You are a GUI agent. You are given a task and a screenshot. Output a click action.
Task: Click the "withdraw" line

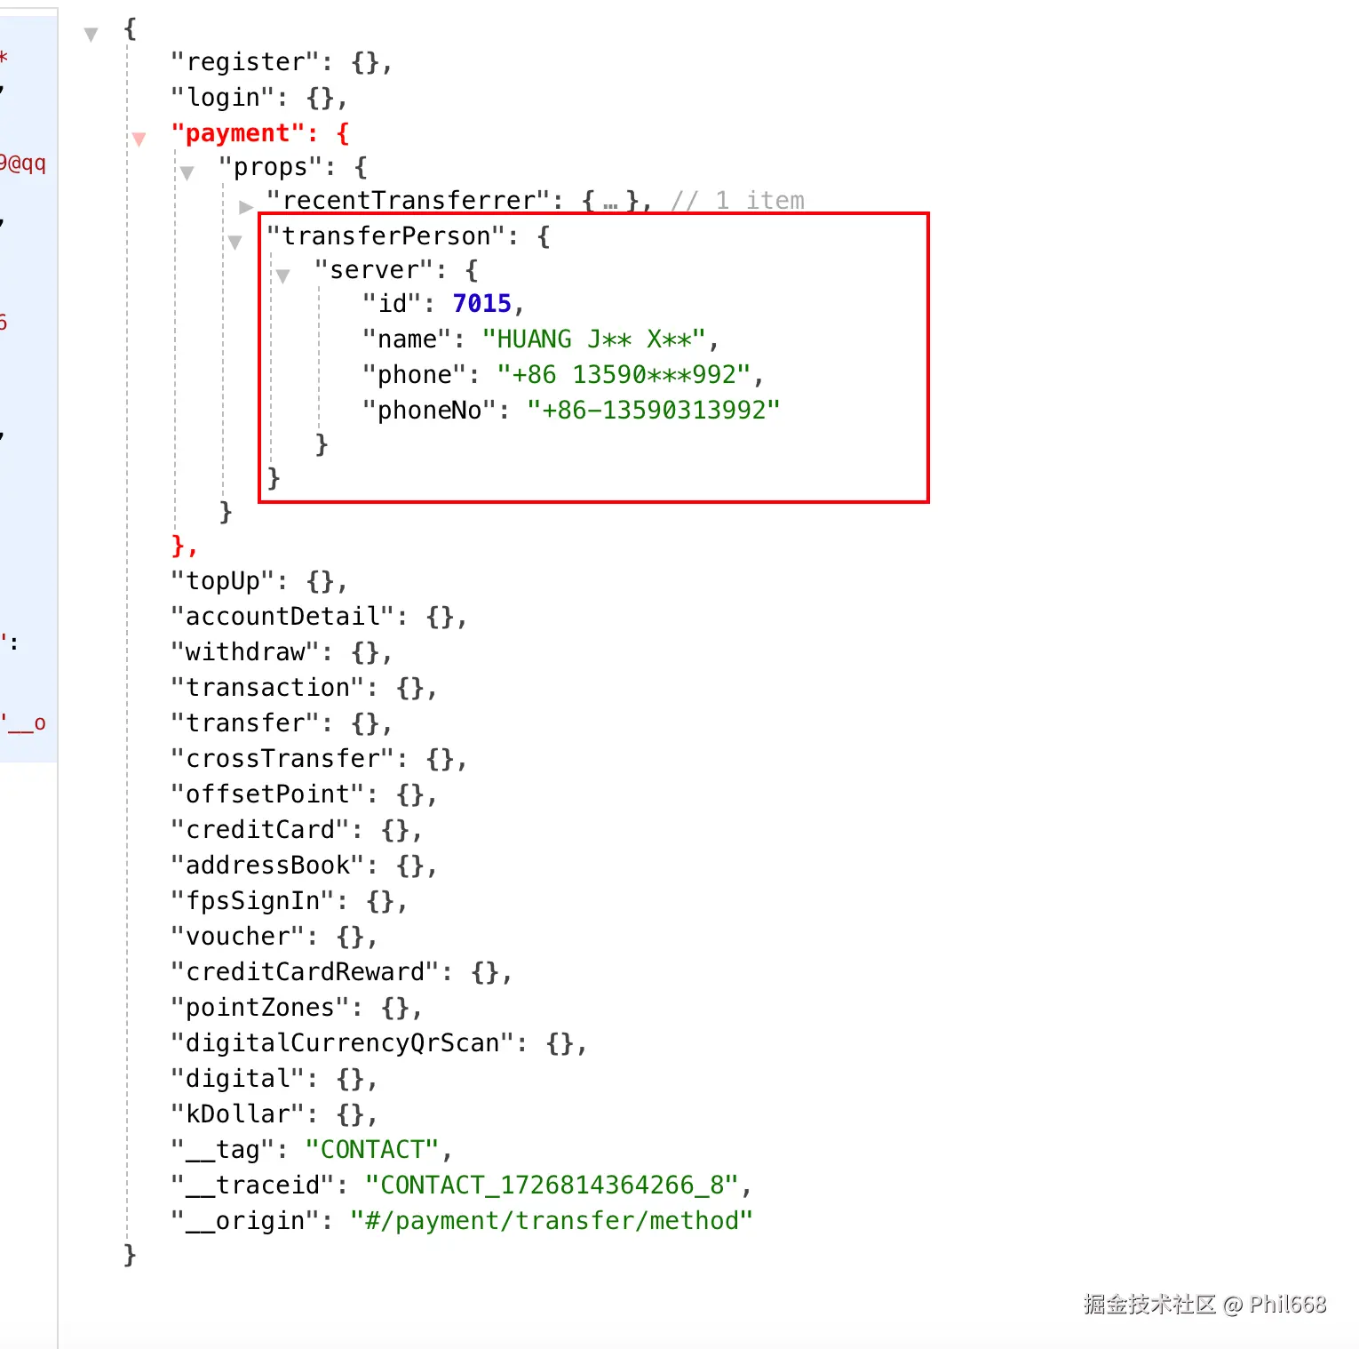tap(282, 652)
